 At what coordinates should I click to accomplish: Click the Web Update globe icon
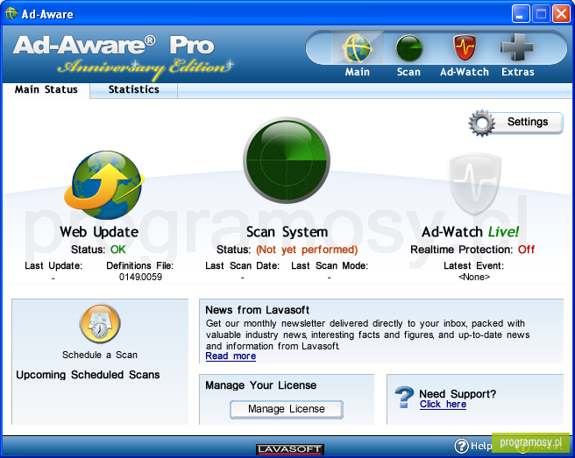(104, 185)
